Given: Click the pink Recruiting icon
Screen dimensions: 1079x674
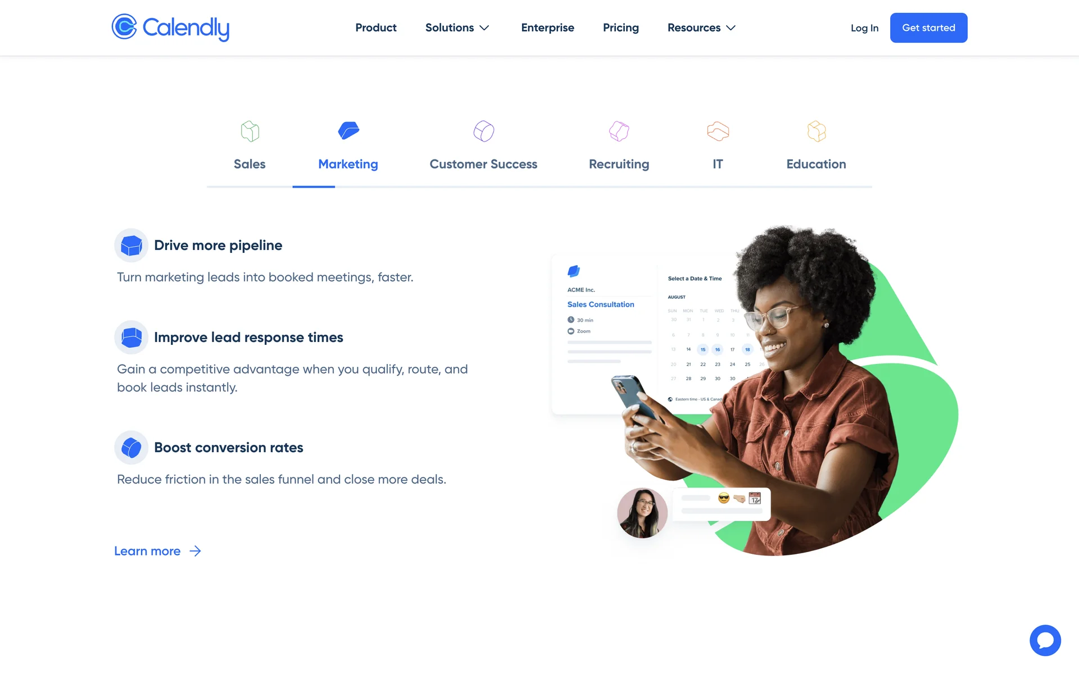Looking at the screenshot, I should 619,131.
